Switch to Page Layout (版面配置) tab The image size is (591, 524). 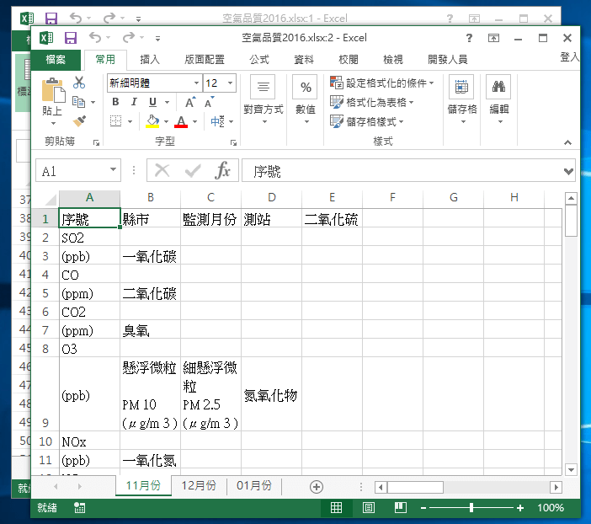pos(205,59)
